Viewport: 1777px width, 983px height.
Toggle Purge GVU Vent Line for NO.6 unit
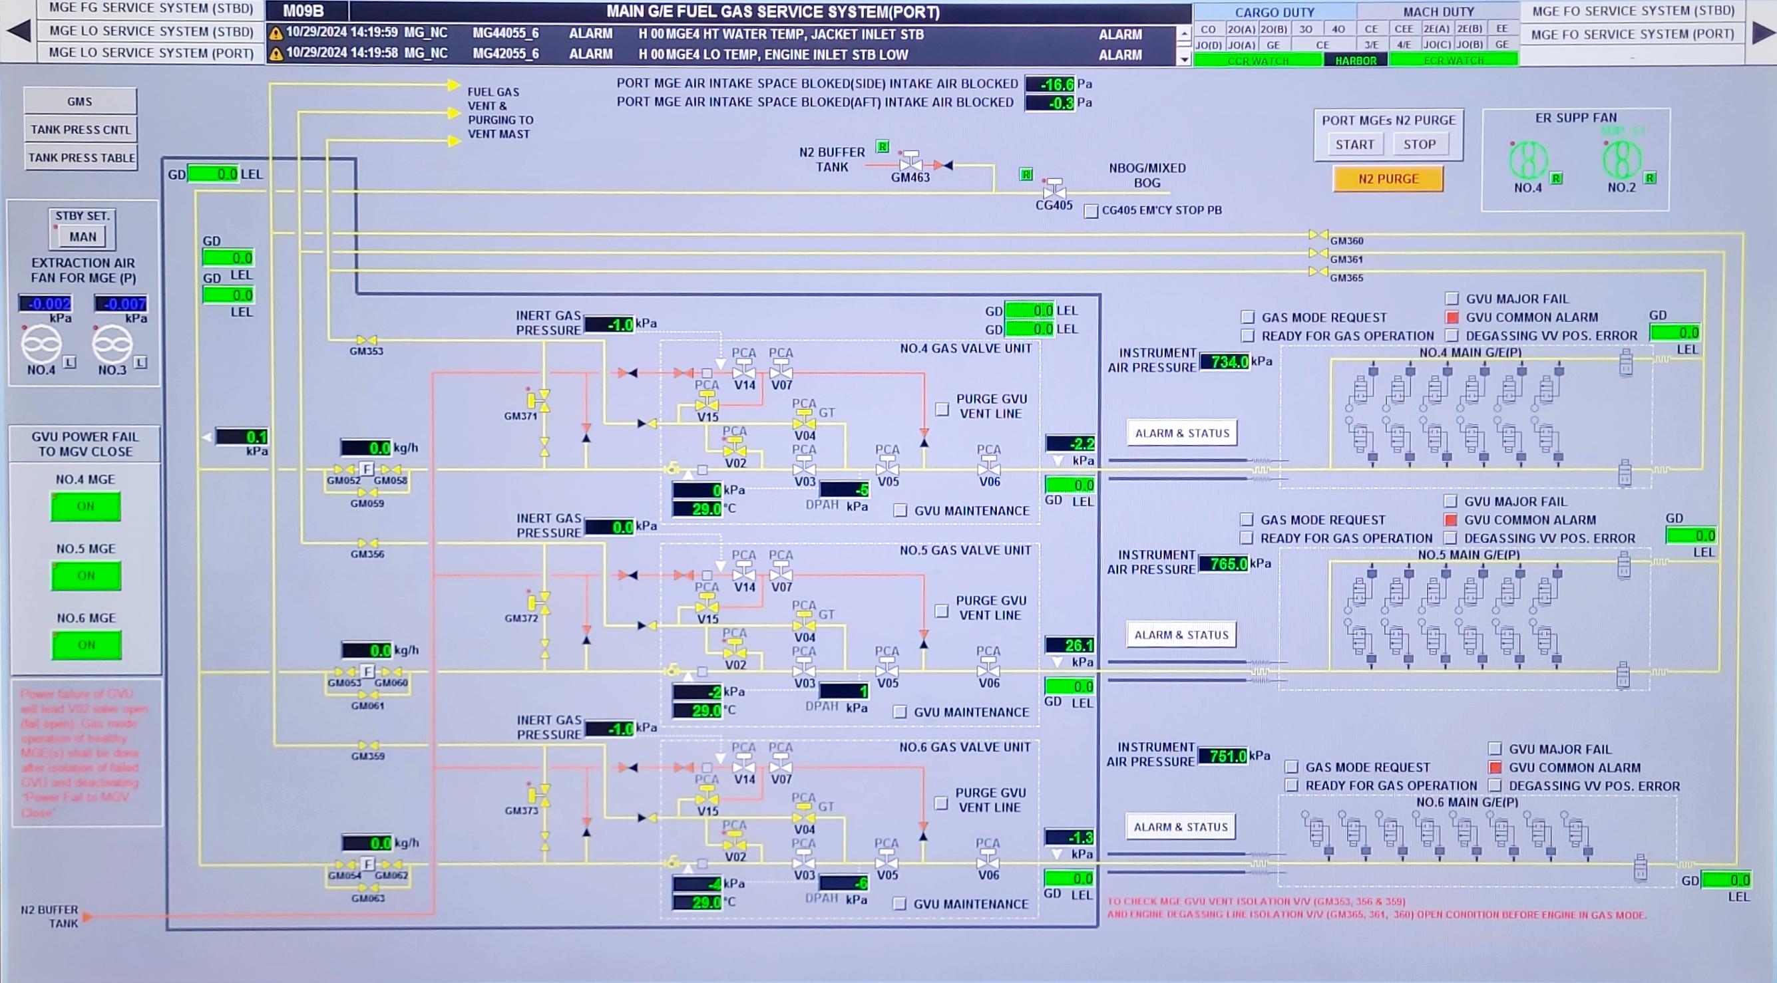click(941, 802)
